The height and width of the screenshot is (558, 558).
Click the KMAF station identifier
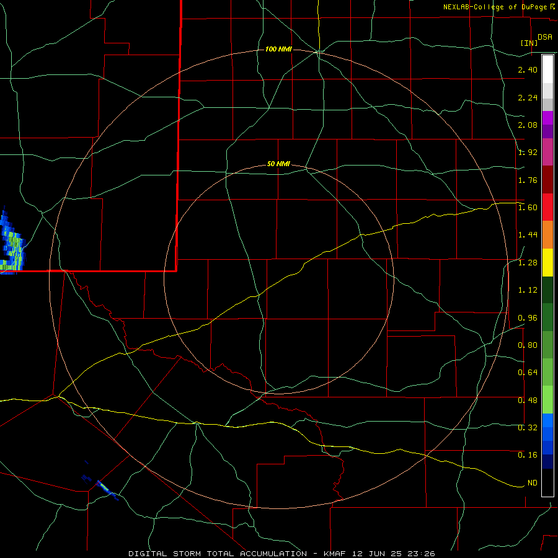coord(335,554)
